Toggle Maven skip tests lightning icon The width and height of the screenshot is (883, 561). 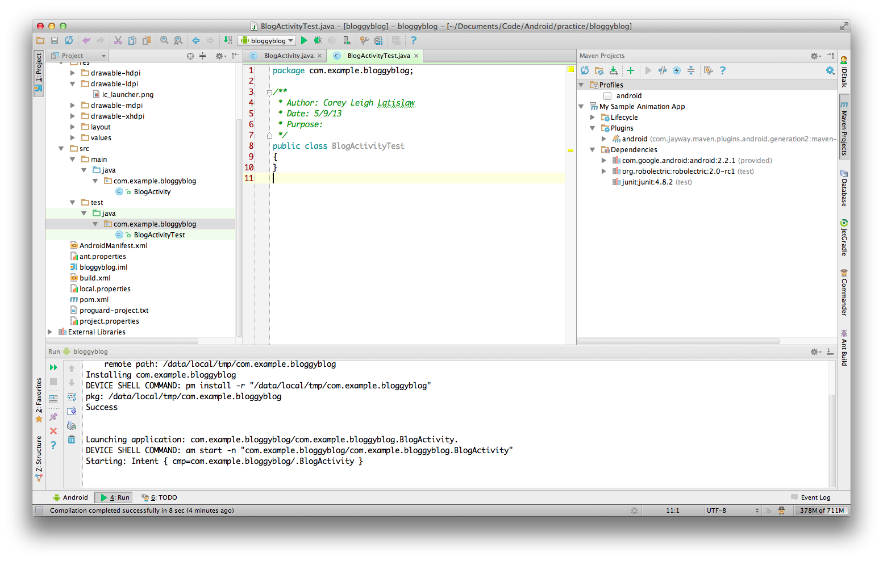tap(677, 70)
